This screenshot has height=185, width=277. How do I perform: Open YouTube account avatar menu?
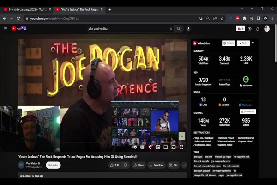click(267, 29)
